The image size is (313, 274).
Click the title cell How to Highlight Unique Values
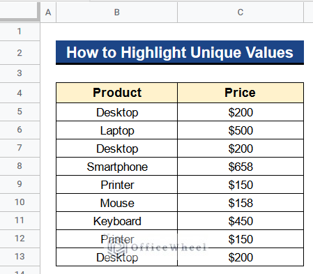point(180,52)
